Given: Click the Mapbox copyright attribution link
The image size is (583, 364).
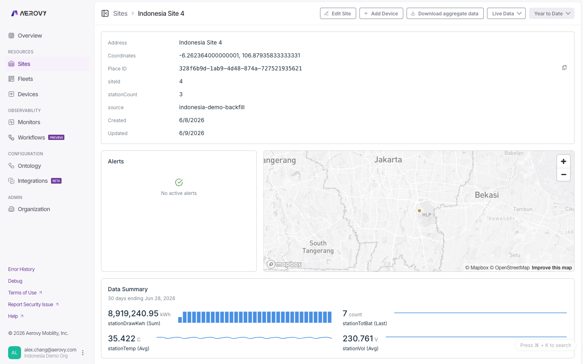Looking at the screenshot, I should click(x=477, y=268).
